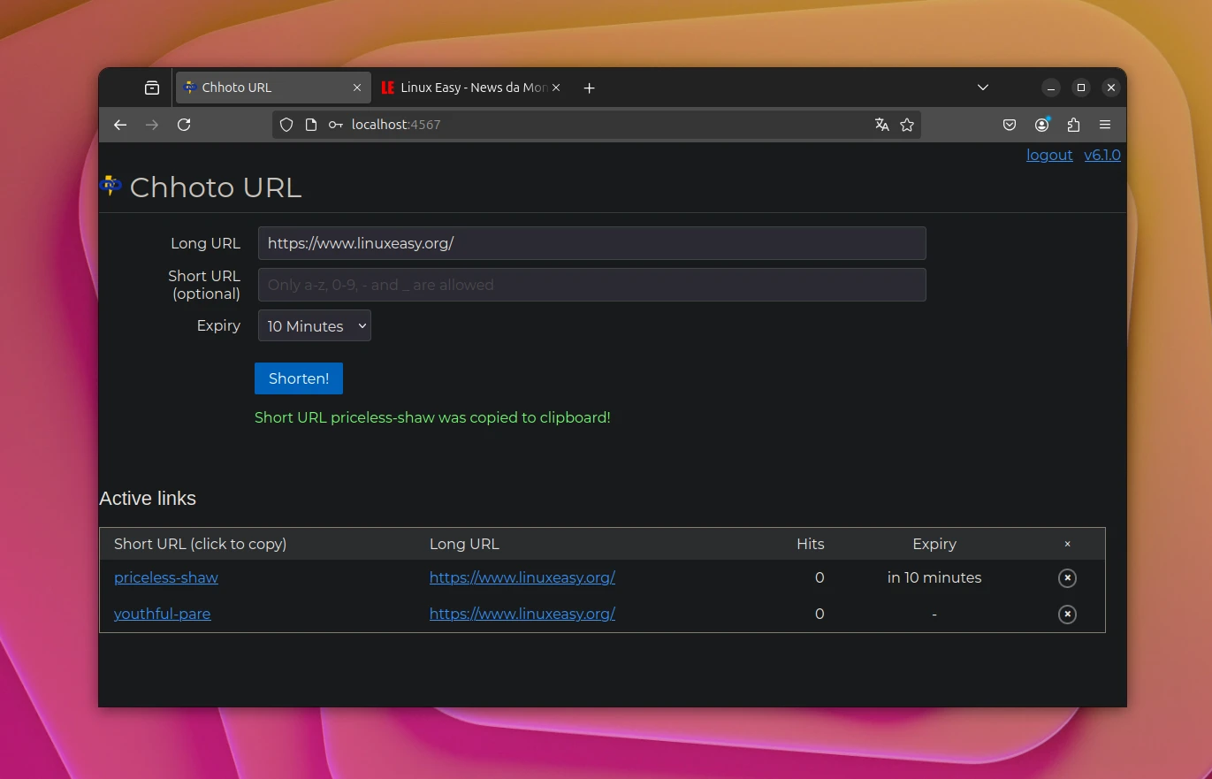
Task: Open the Firefox application hamburger menu
Action: (1105, 125)
